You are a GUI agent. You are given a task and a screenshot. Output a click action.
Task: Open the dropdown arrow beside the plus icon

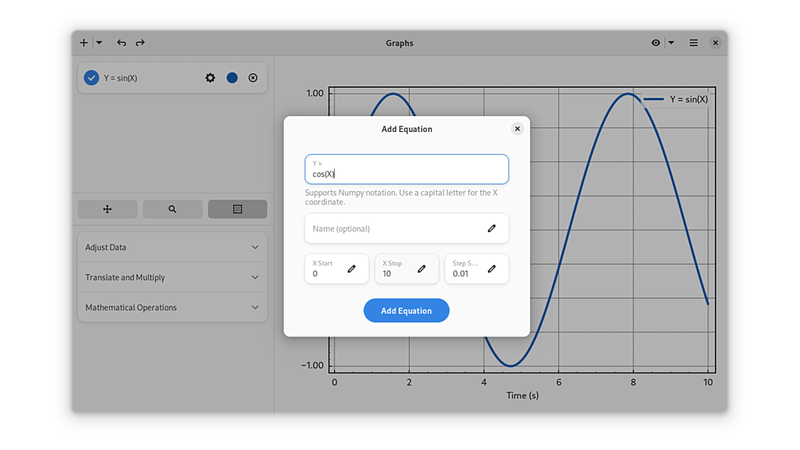pos(99,43)
